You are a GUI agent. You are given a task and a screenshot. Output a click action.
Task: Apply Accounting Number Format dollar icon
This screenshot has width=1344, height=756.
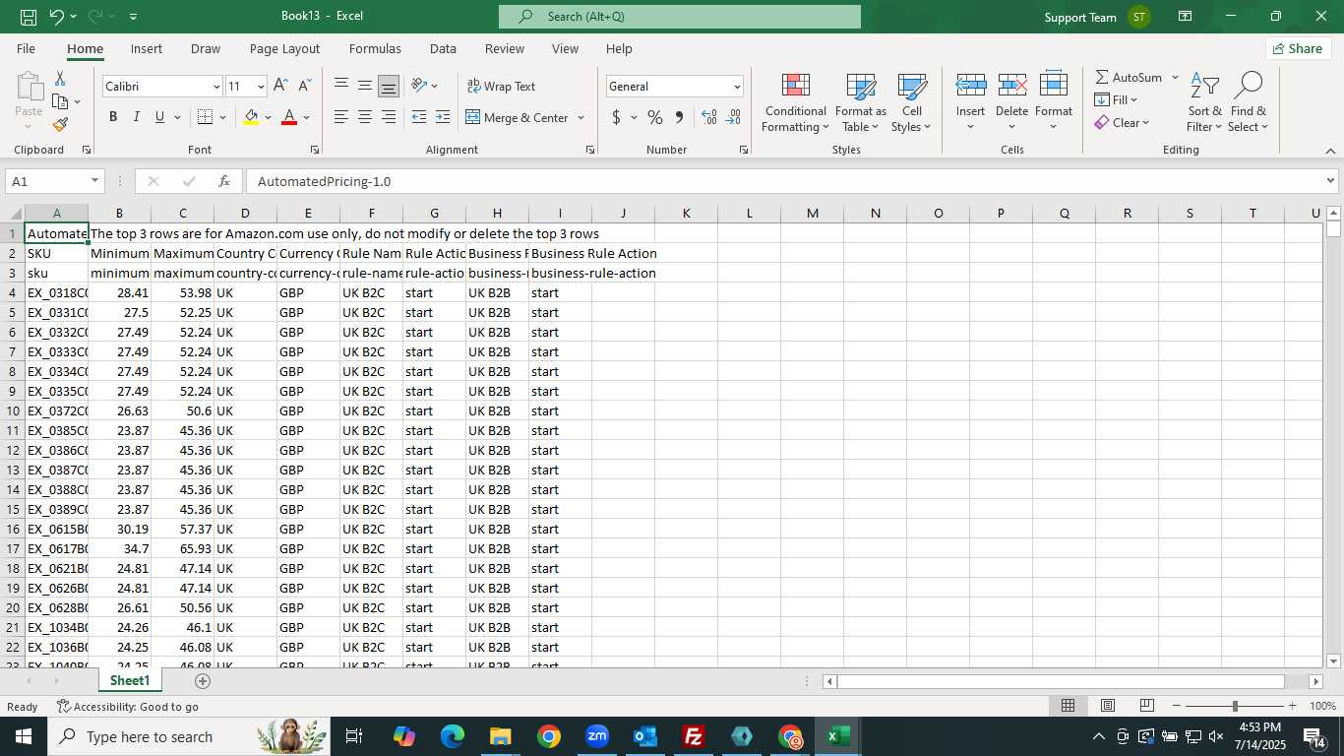pyautogui.click(x=617, y=117)
